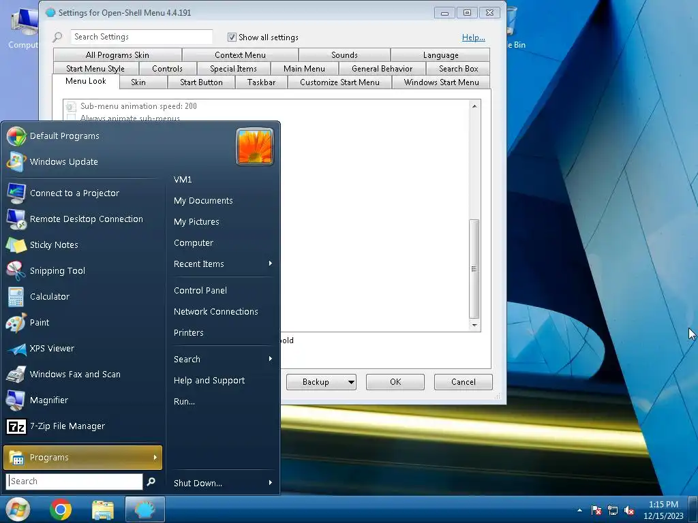Select the Windows Start Menu tab

441,82
